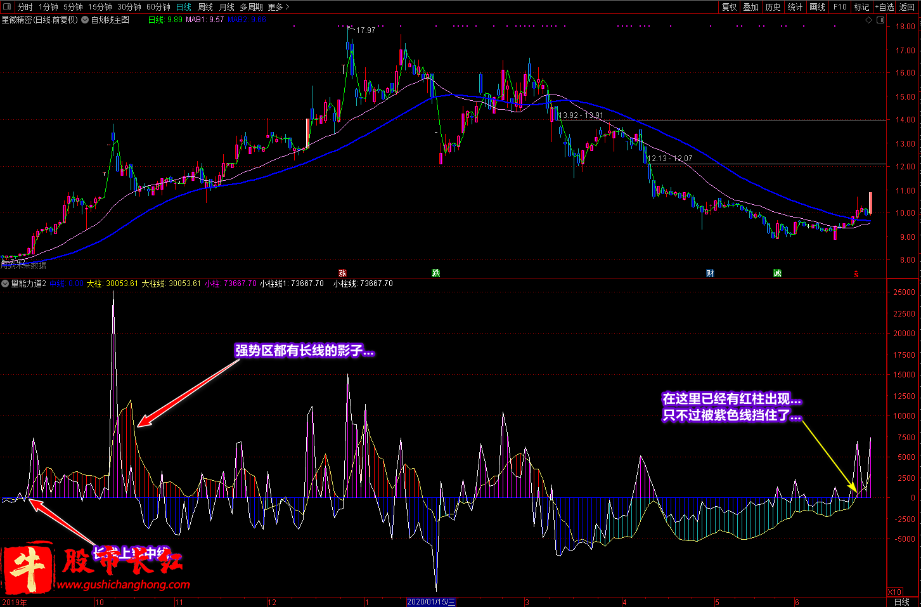
Task: Click the blue 财 event marker
Action: tap(710, 273)
